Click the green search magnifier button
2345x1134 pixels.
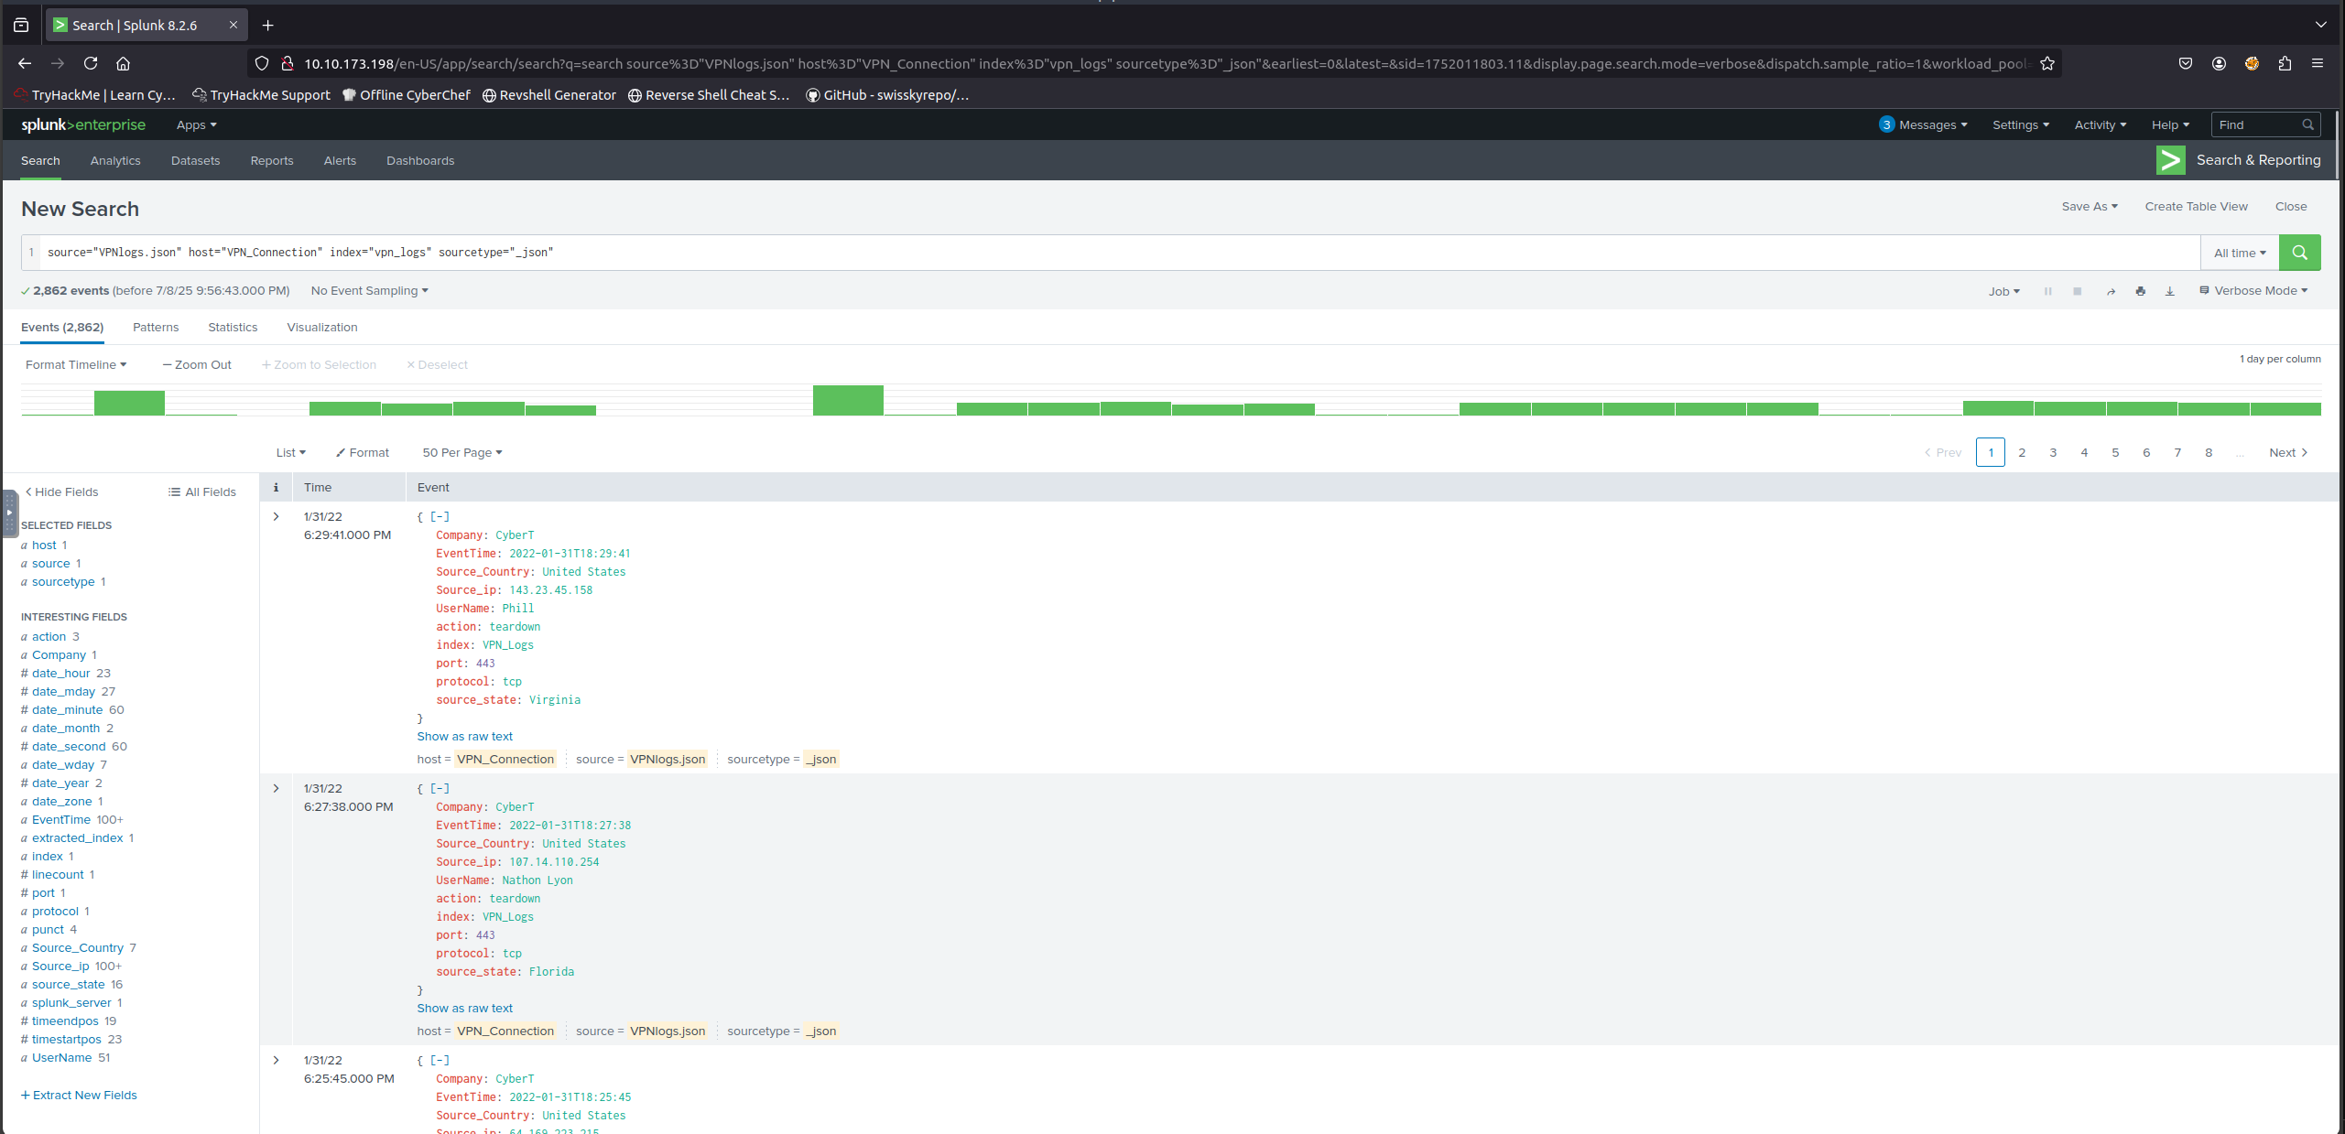coord(2299,253)
